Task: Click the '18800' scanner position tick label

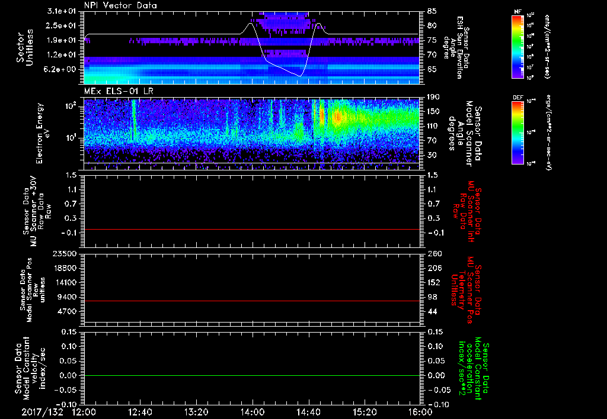Action: pyautogui.click(x=64, y=268)
